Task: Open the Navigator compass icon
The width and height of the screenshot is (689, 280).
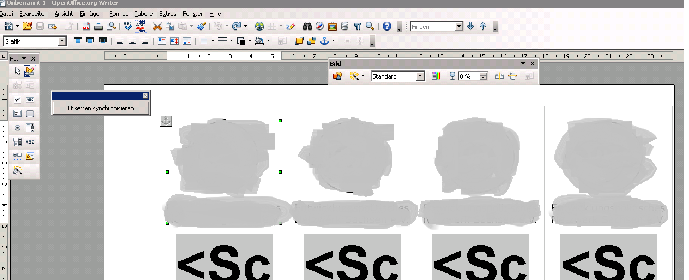Action: pos(319,26)
